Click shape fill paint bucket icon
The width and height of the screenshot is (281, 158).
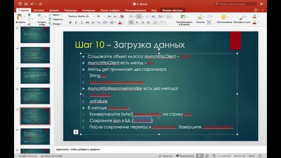[255, 16]
